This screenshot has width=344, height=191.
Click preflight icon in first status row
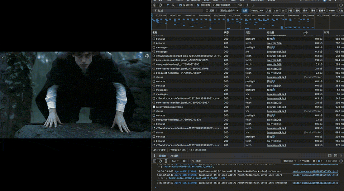pos(273,39)
